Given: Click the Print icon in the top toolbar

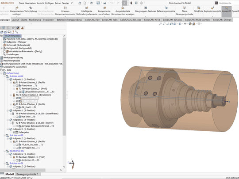Looking at the screenshot, I should [x=105, y=3].
